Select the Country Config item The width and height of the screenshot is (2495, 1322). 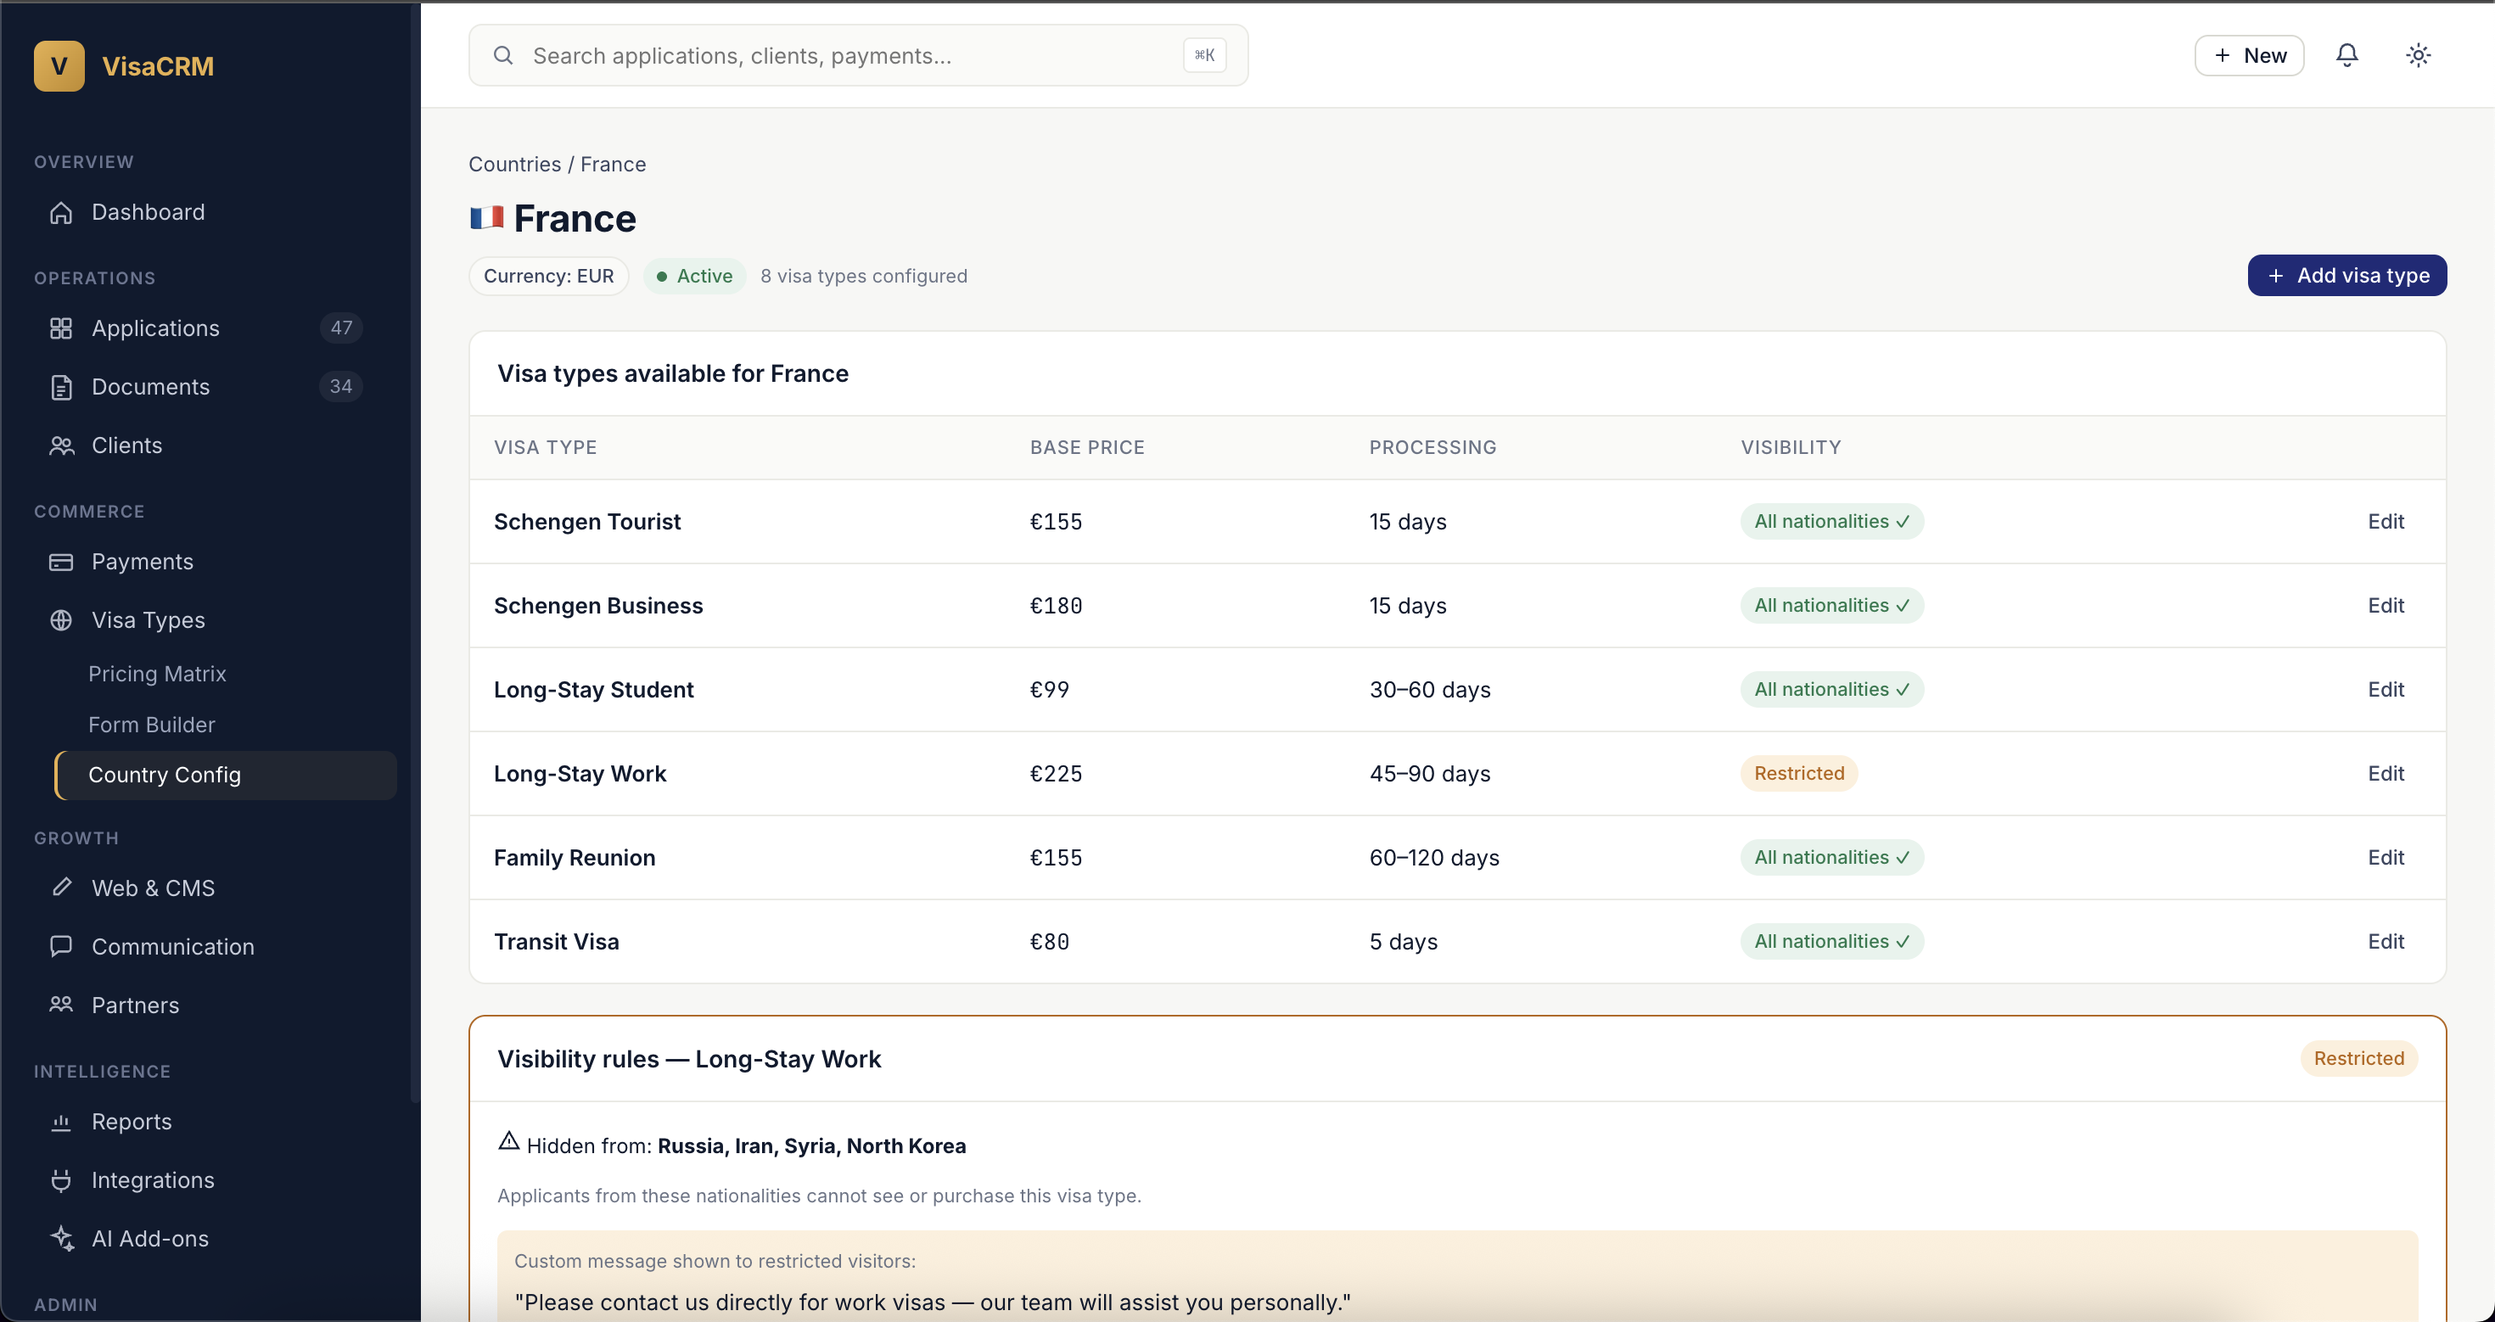[x=226, y=775]
